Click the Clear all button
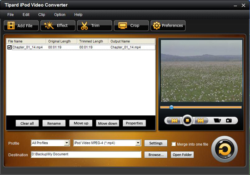Image resolution: width=250 pixels, height=175 pixels. click(27, 123)
